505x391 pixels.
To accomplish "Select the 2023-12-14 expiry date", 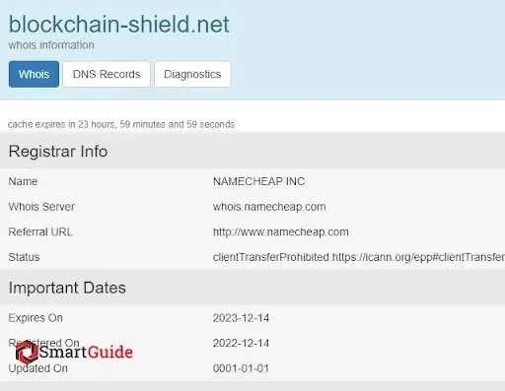I will click(x=241, y=318).
